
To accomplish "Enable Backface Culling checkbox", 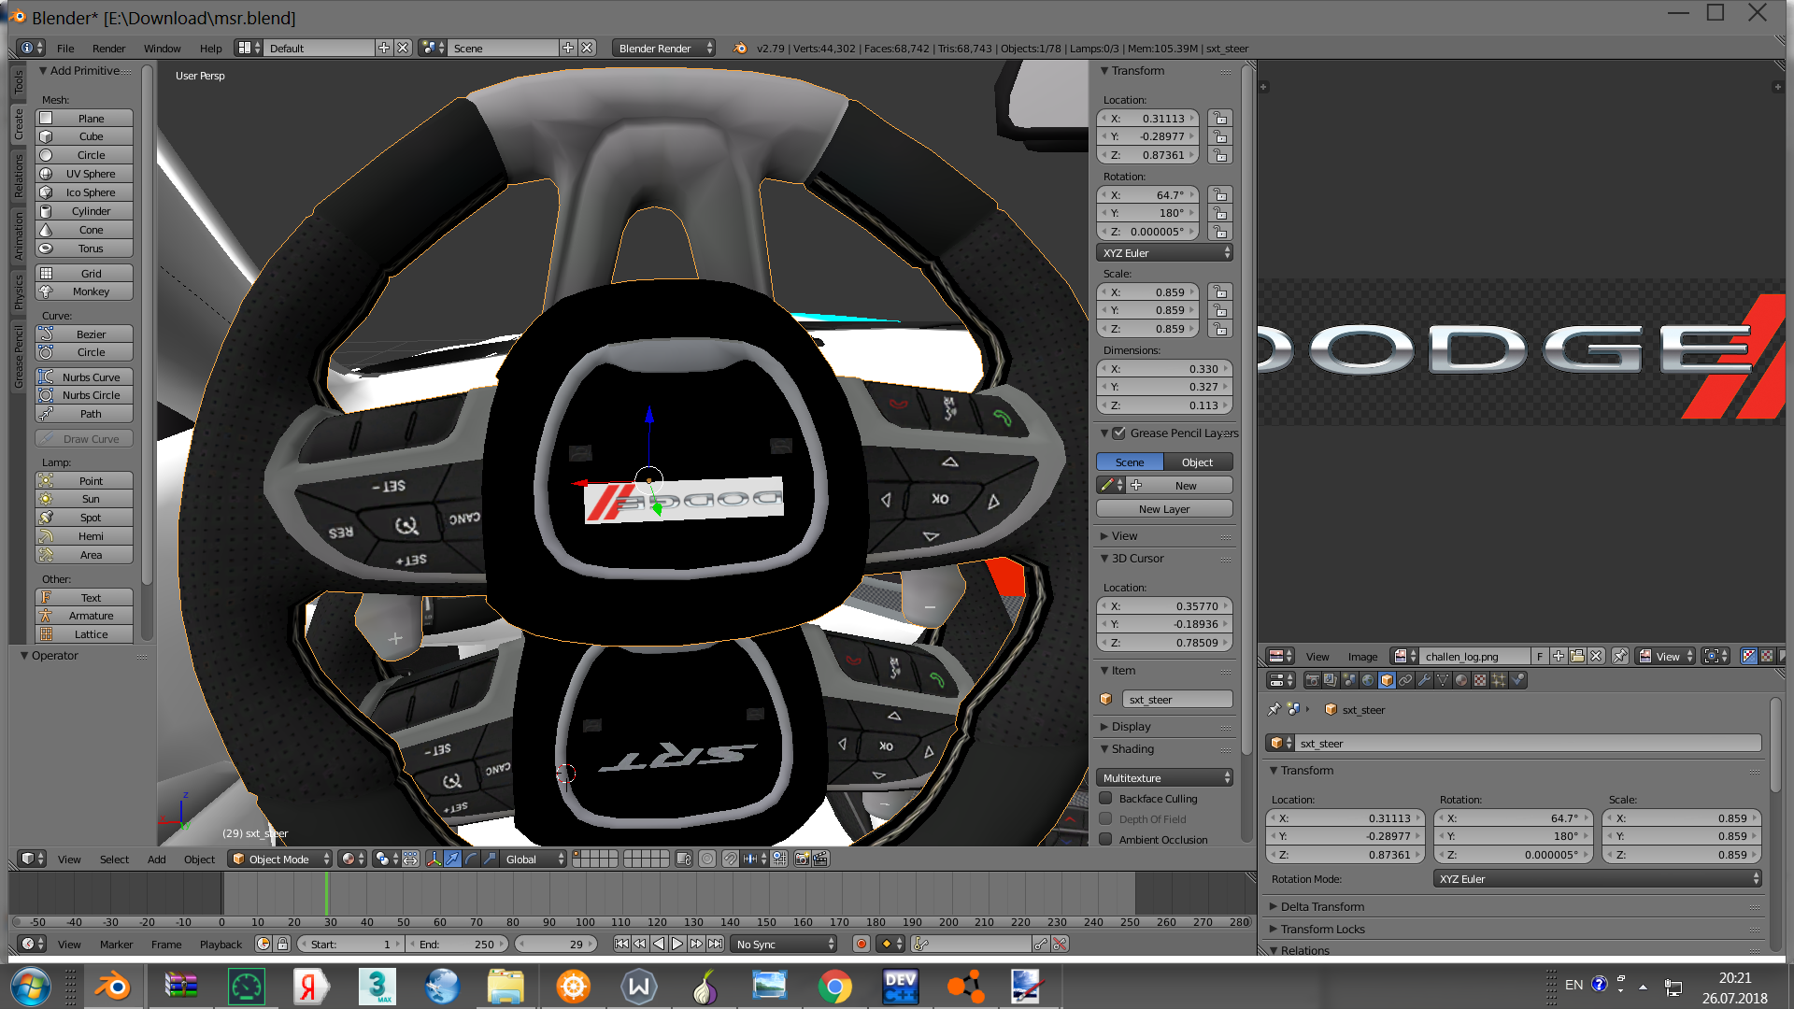I will click(x=1106, y=799).
